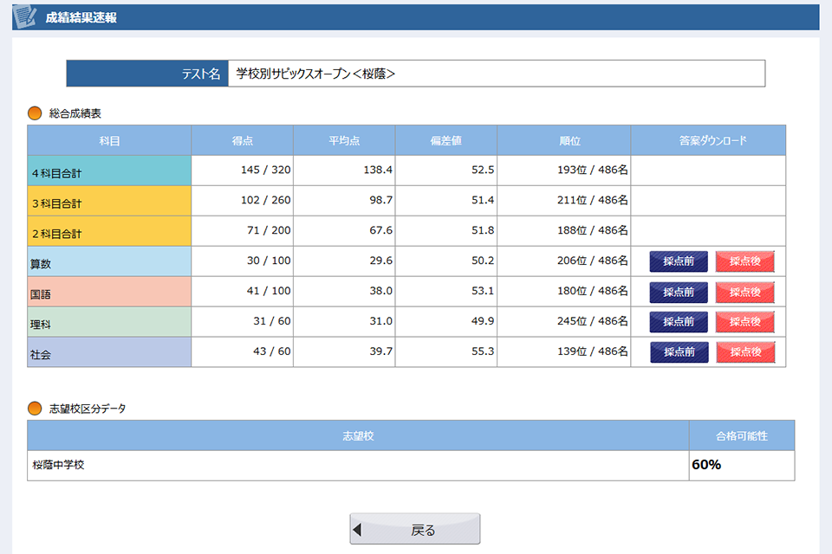
Task: Click the テスト名 input field
Action: [498, 74]
